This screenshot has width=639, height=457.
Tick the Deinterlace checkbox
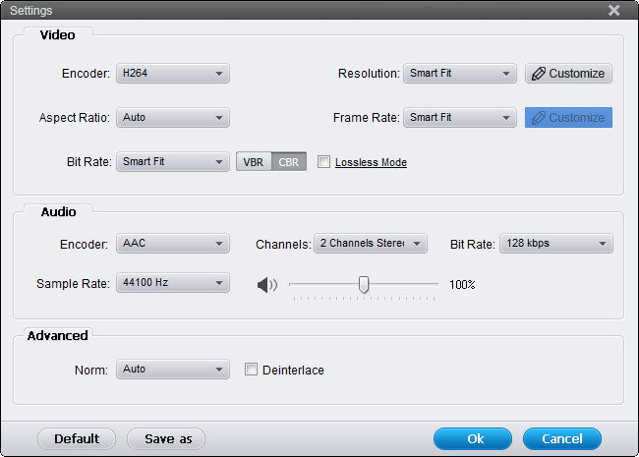(251, 370)
